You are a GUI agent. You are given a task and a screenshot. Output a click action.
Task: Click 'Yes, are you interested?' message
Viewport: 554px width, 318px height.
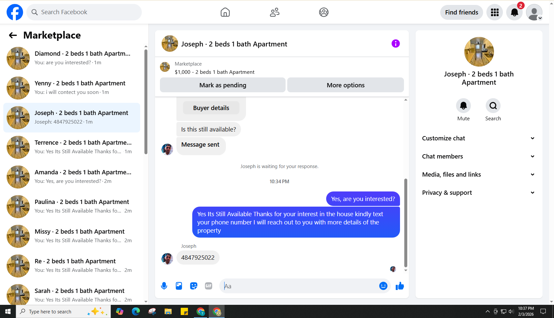pyautogui.click(x=363, y=199)
